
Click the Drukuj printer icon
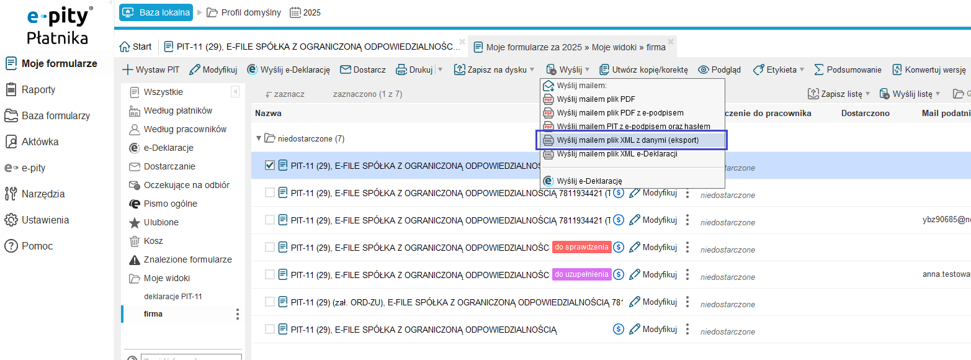pos(401,70)
